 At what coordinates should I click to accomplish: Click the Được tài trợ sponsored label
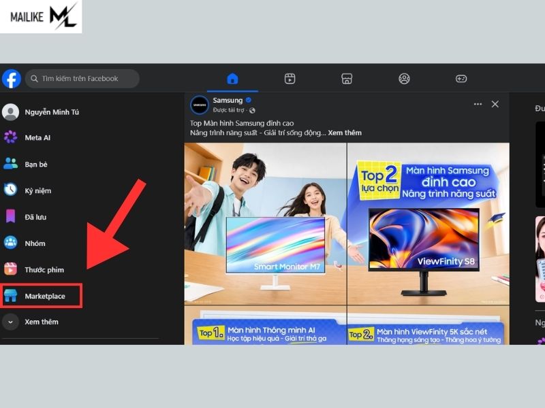tap(228, 110)
